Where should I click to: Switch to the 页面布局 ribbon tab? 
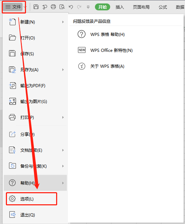[141, 7]
